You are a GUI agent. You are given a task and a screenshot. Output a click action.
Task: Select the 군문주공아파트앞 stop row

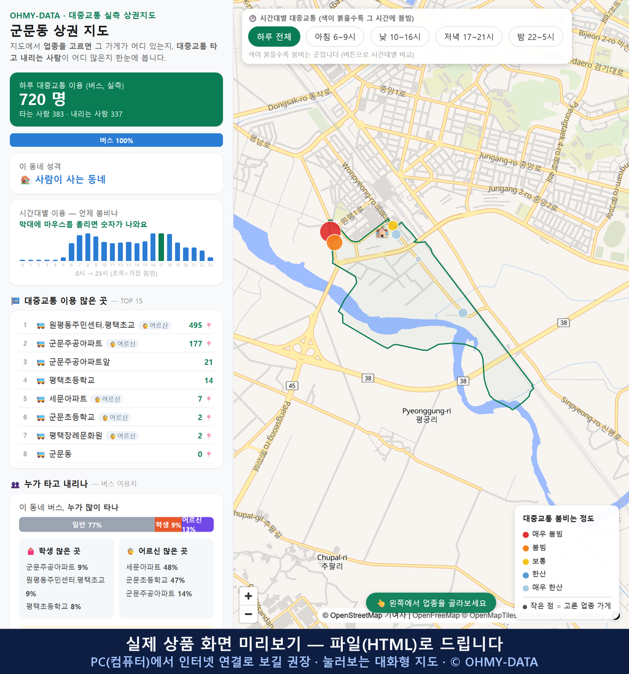pos(116,362)
